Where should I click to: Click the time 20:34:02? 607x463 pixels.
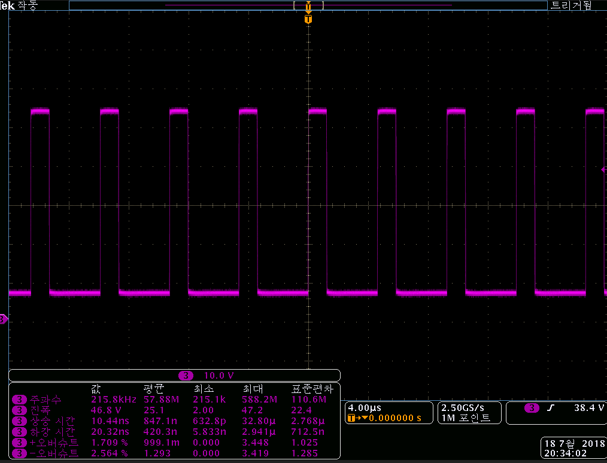click(566, 453)
